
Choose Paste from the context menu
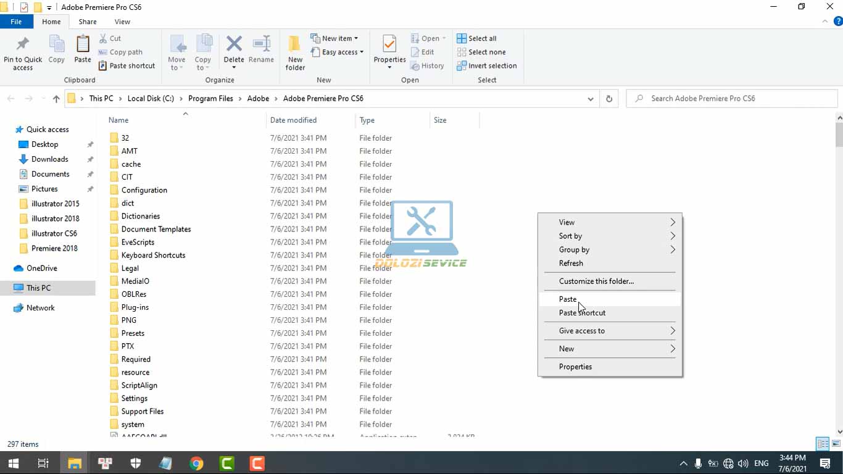[x=568, y=299]
